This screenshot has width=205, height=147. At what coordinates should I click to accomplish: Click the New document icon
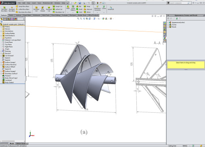71,3
